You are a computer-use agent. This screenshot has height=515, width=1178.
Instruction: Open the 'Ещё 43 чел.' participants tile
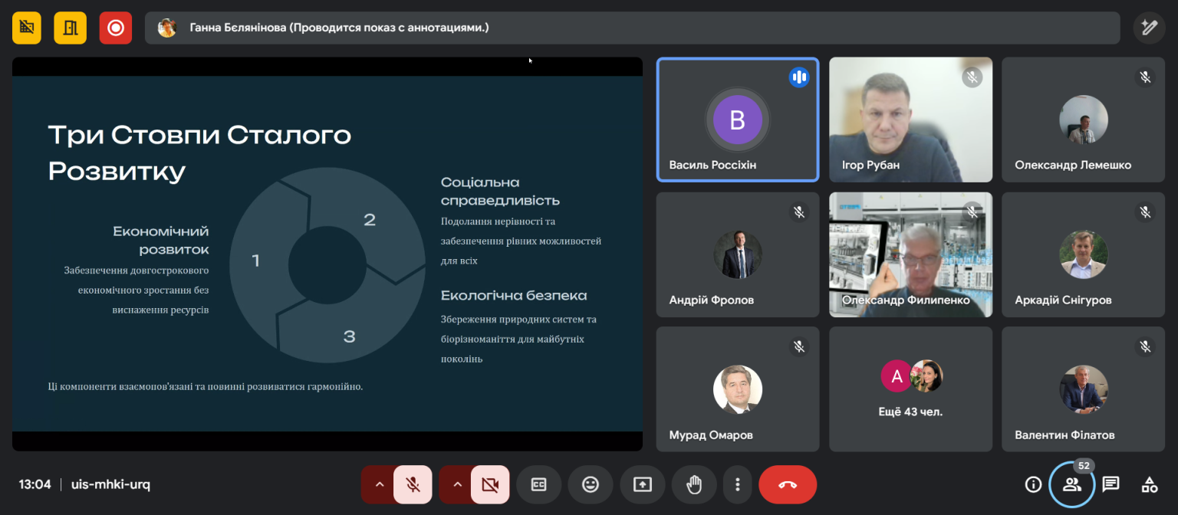pyautogui.click(x=910, y=389)
